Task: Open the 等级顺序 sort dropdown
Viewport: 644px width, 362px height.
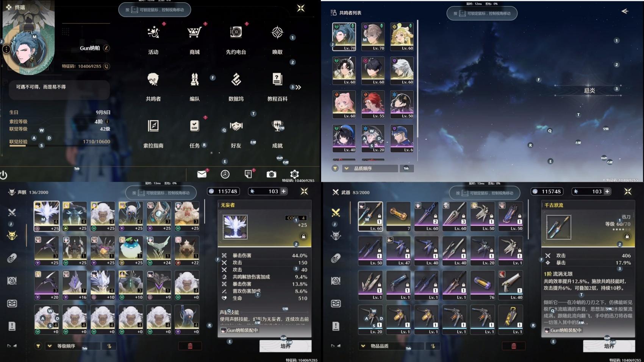Action: (x=73, y=346)
